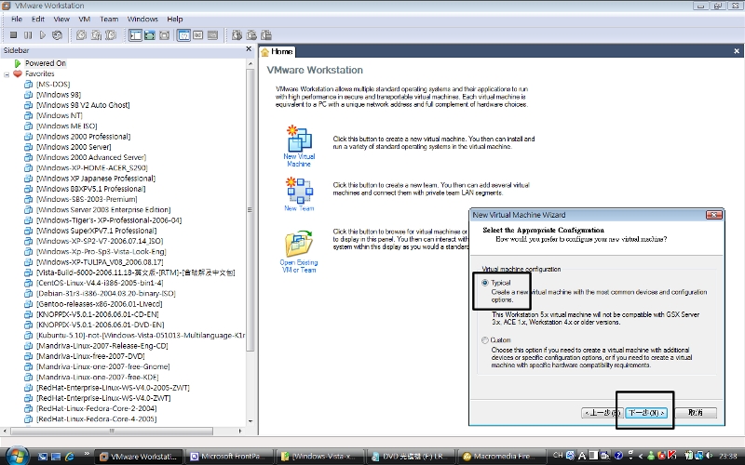Open the Snapshot Manager toolbar icon
Image resolution: width=745 pixels, height=465 pixels.
click(x=111, y=34)
